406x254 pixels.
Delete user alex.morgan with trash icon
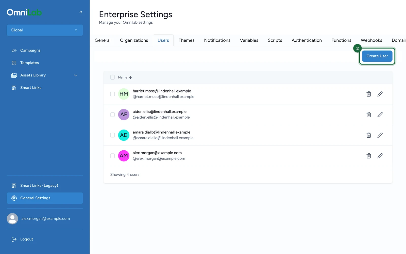point(369,156)
